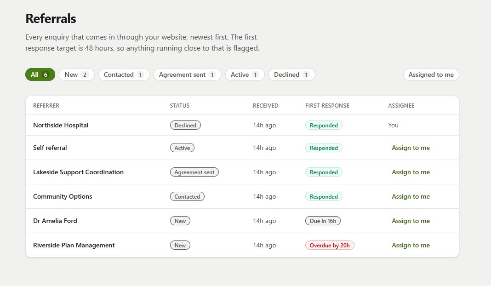Image resolution: width=491 pixels, height=286 pixels.
Task: Click the Contacted status badge in Community Options row
Action: pyautogui.click(x=187, y=197)
